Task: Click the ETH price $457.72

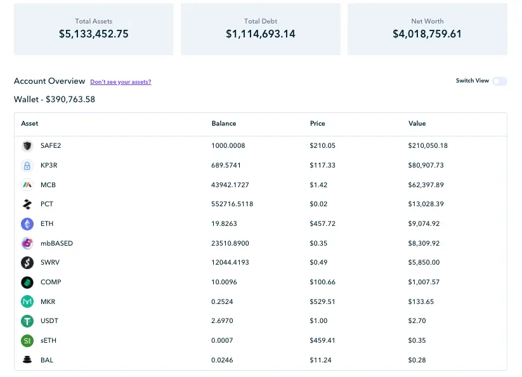Action: click(322, 223)
